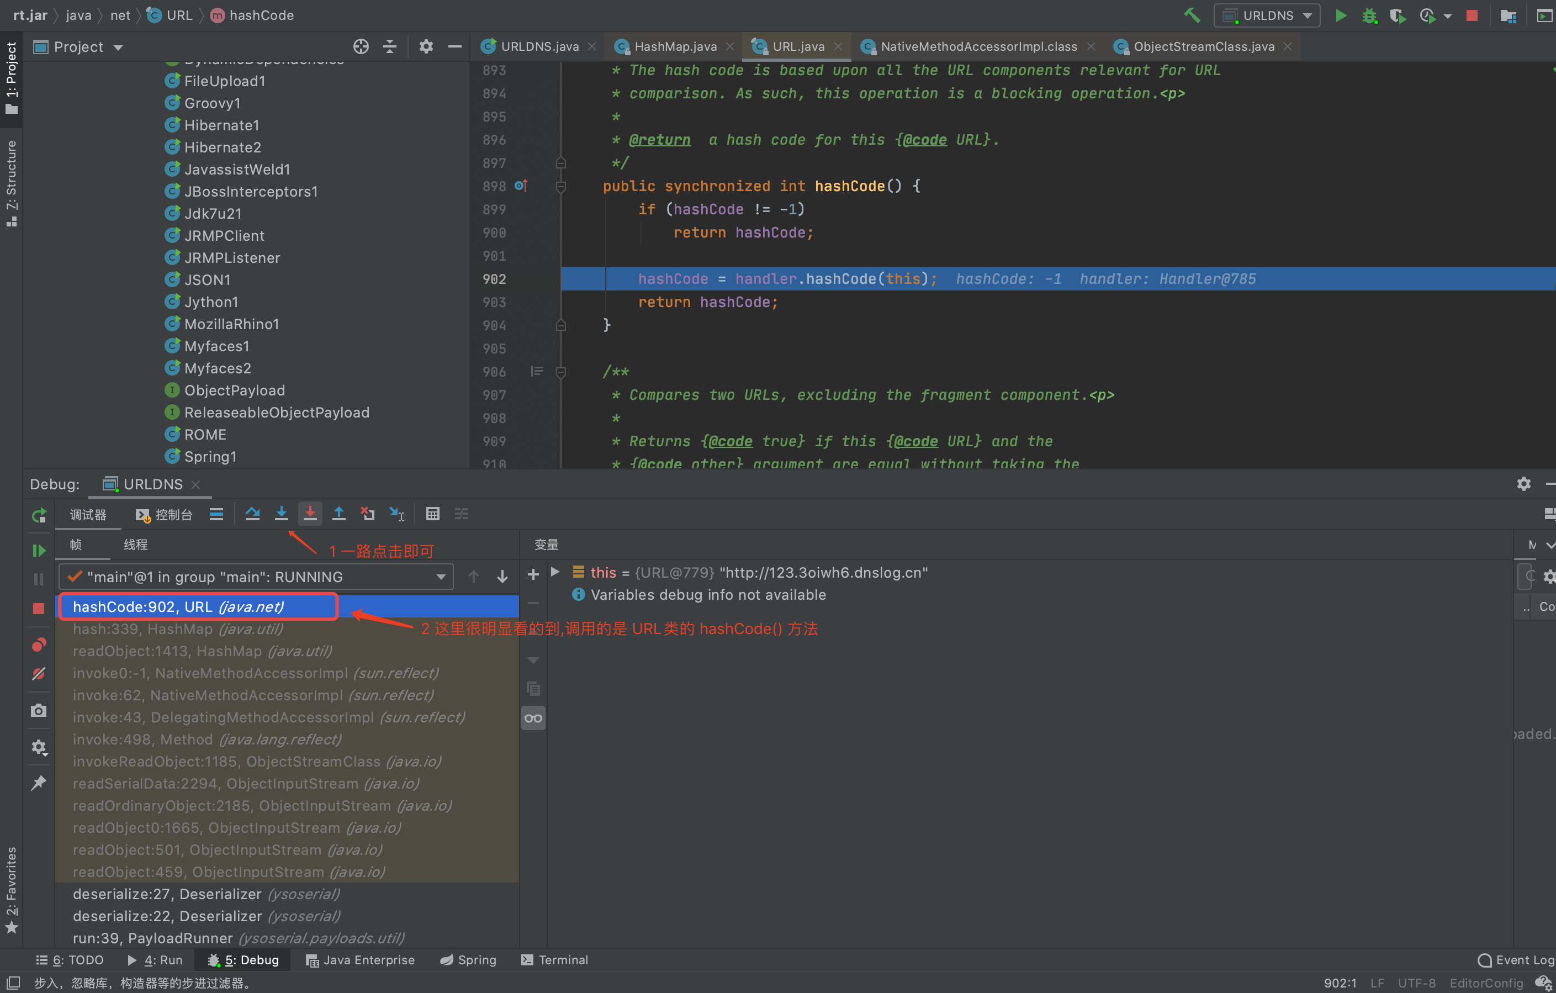Click Run to Cursor button
The width and height of the screenshot is (1556, 993).
396,514
